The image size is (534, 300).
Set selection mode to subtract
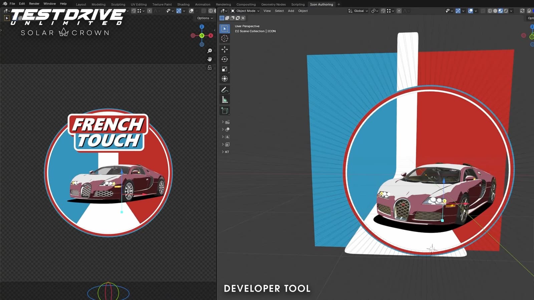point(233,18)
